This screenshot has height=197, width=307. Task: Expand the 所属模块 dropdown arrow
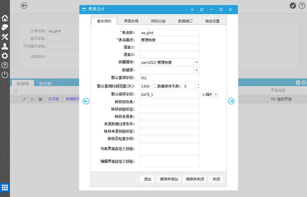click(x=196, y=62)
